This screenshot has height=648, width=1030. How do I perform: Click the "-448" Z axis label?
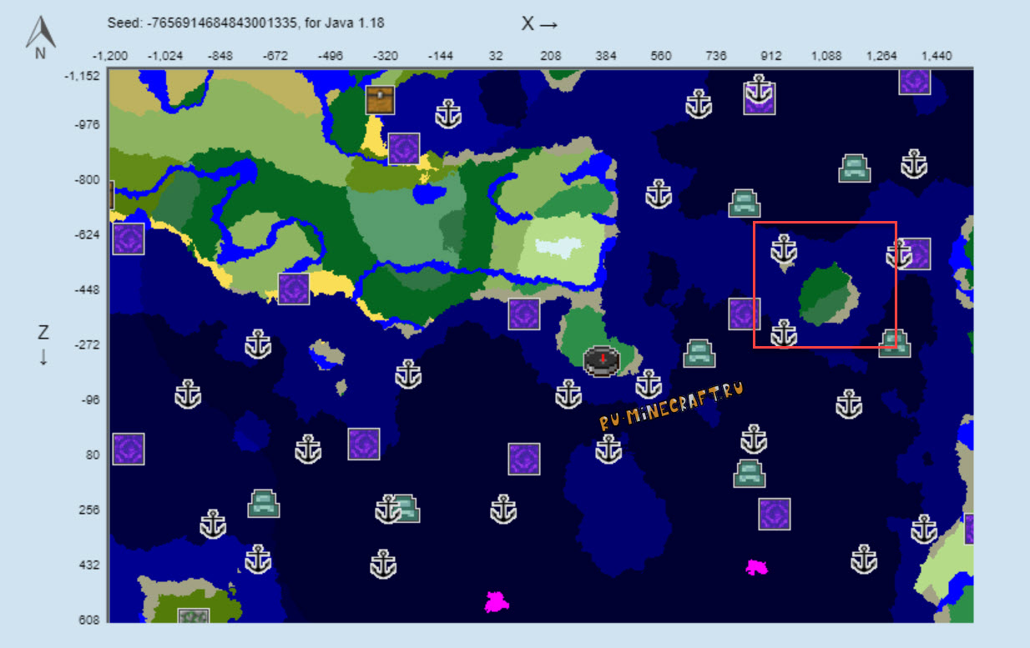tap(87, 290)
